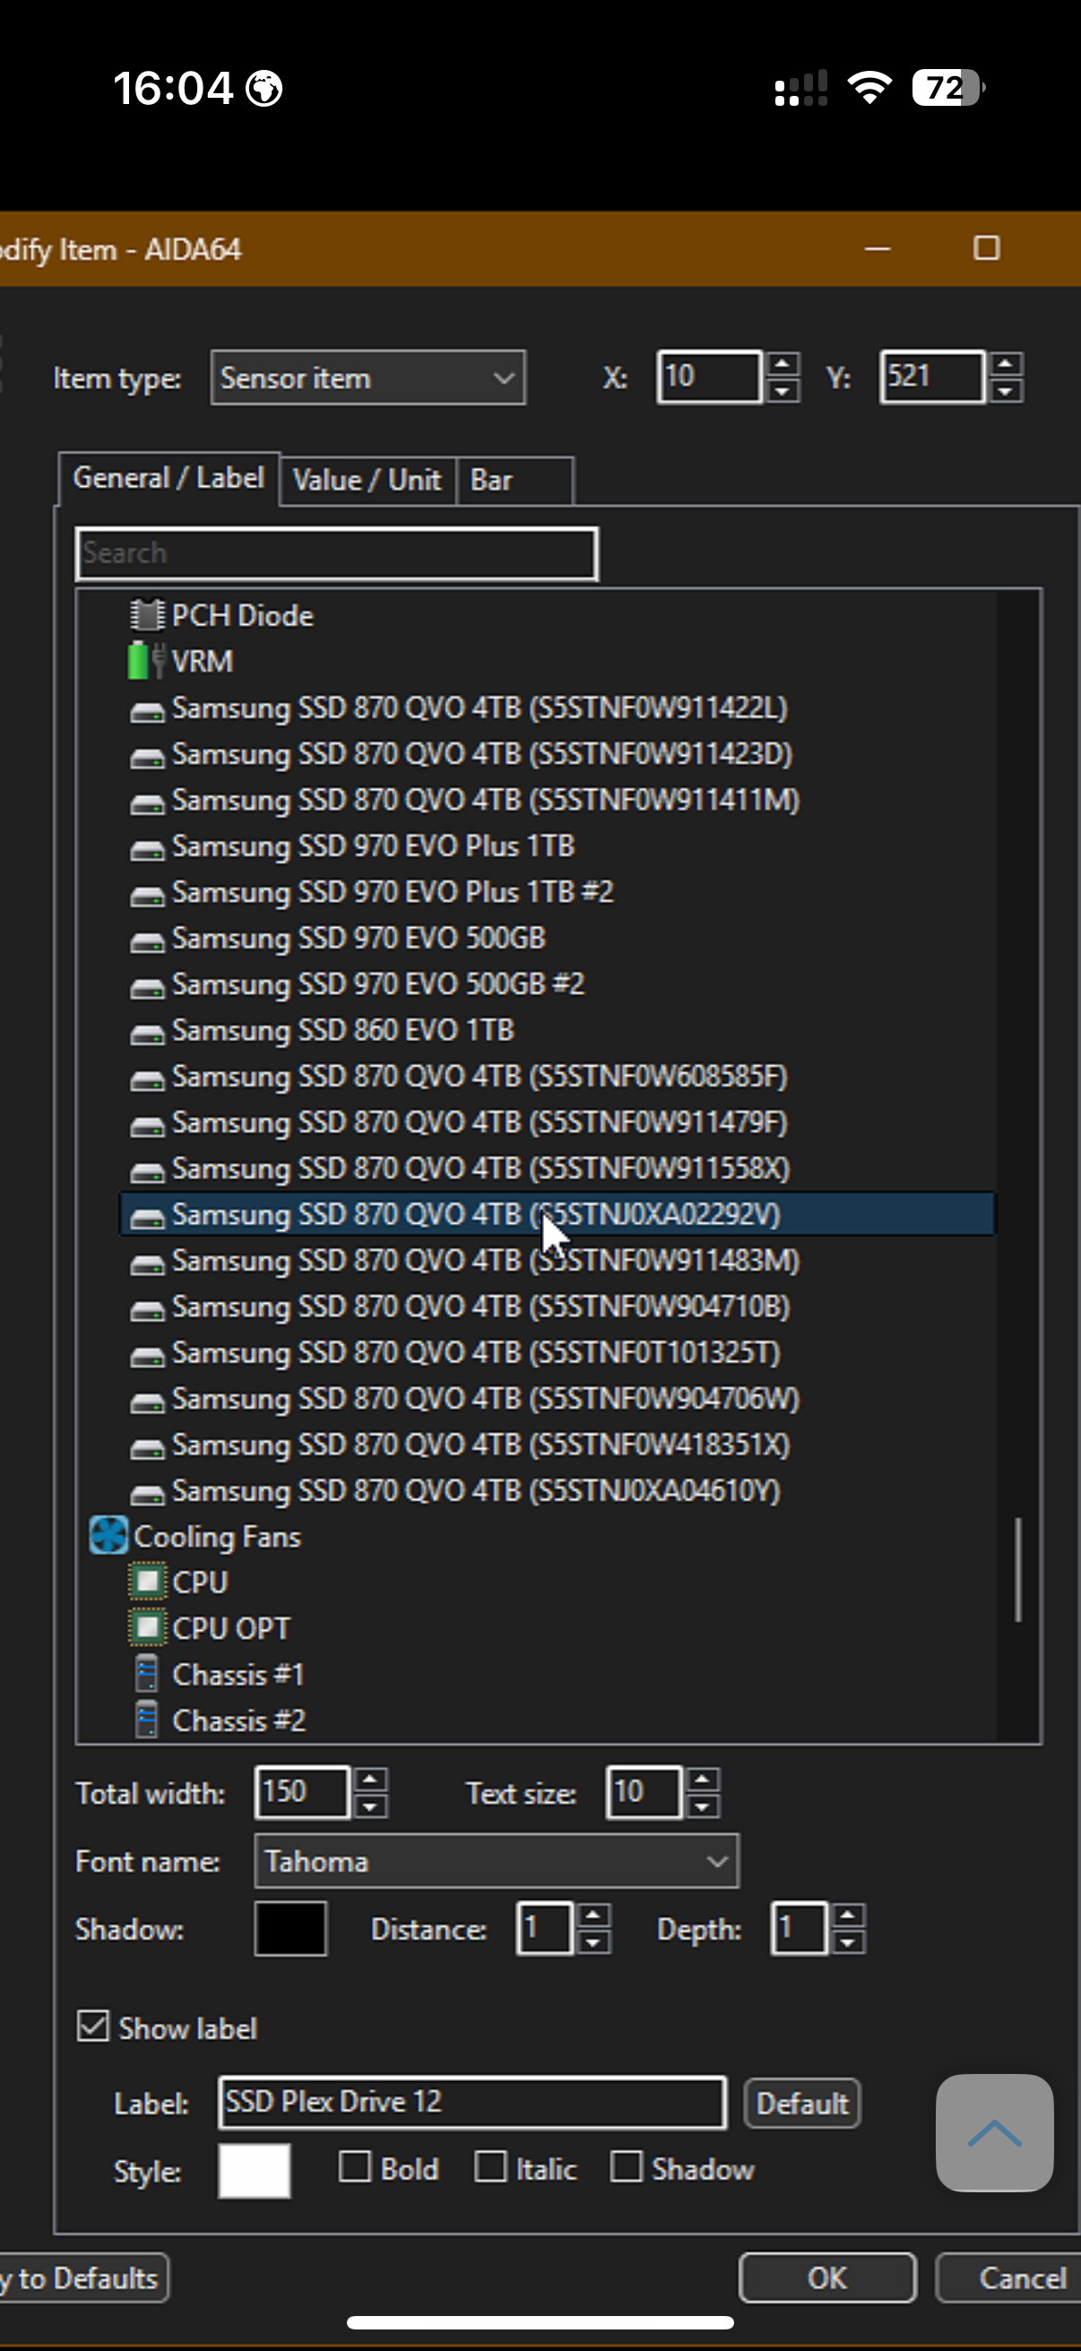Enable the Shadow style checkbox
The height and width of the screenshot is (2351, 1081).
pos(626,2166)
